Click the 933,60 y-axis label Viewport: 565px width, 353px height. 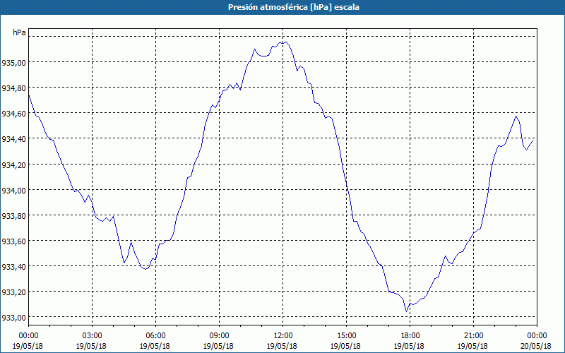(x=14, y=241)
